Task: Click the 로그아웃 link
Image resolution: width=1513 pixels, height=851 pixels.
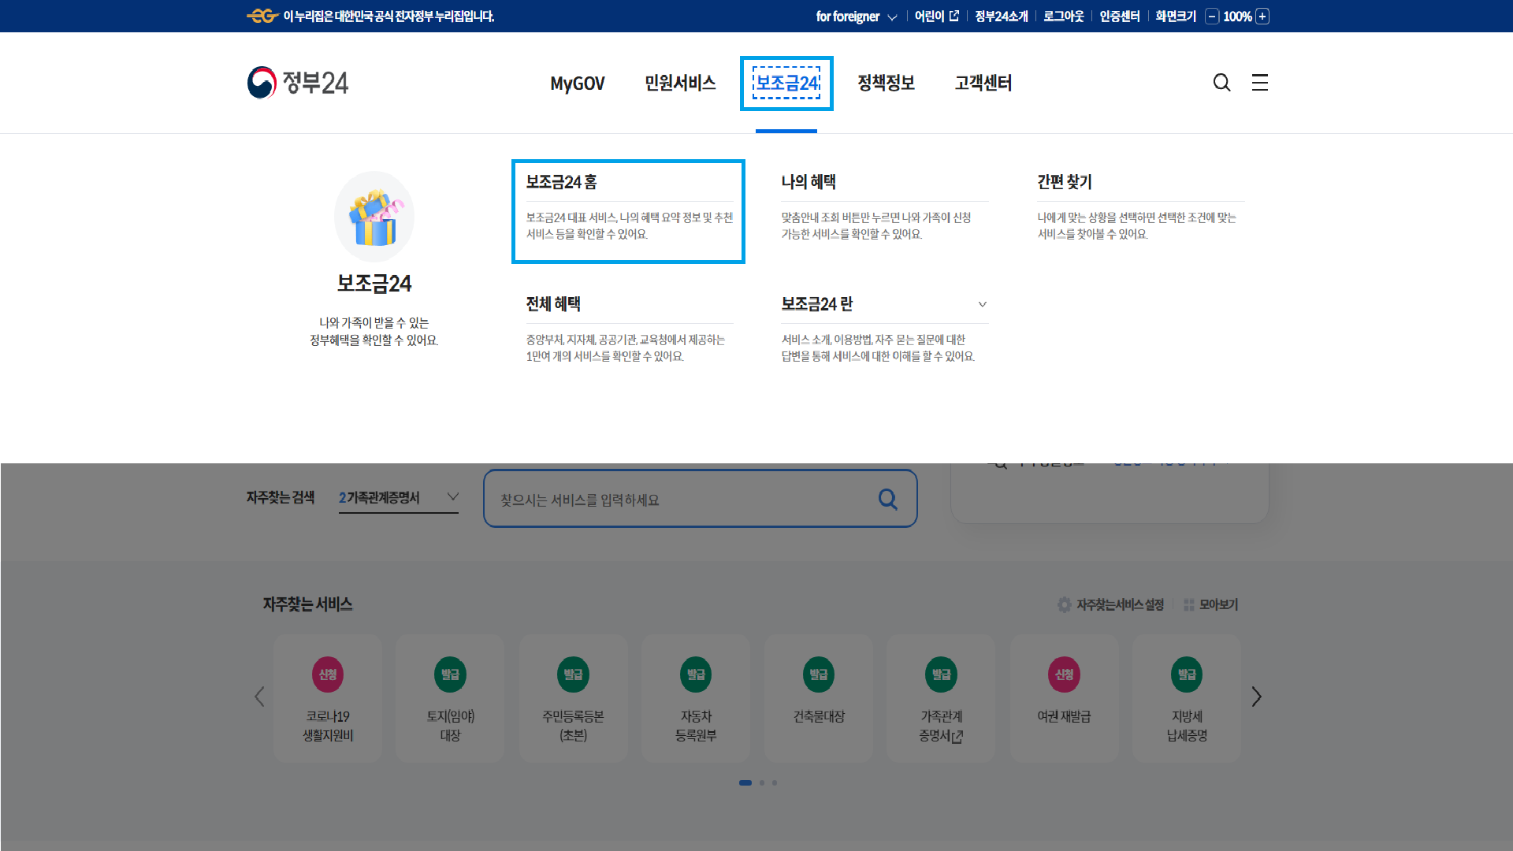Action: (x=1062, y=16)
